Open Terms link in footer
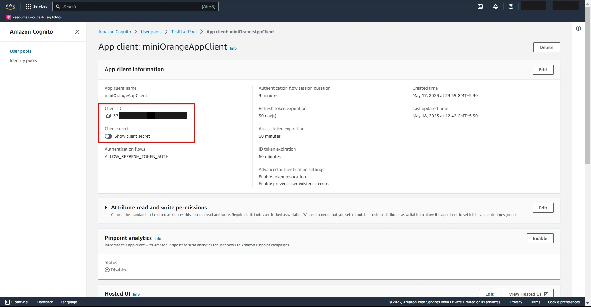 click(535, 302)
